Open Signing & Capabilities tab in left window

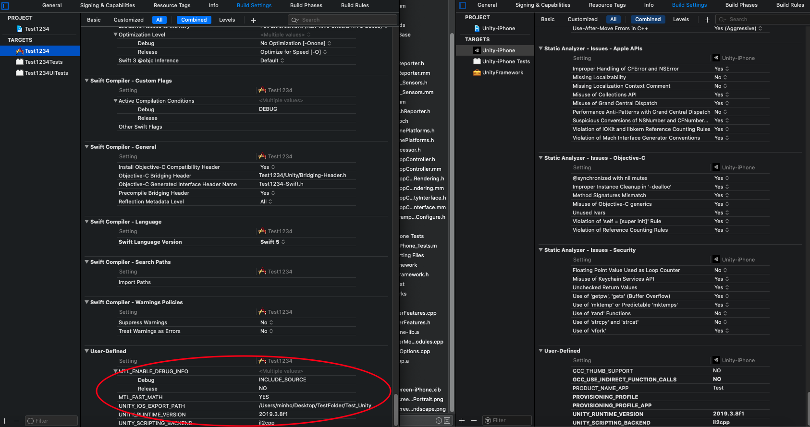coord(108,5)
